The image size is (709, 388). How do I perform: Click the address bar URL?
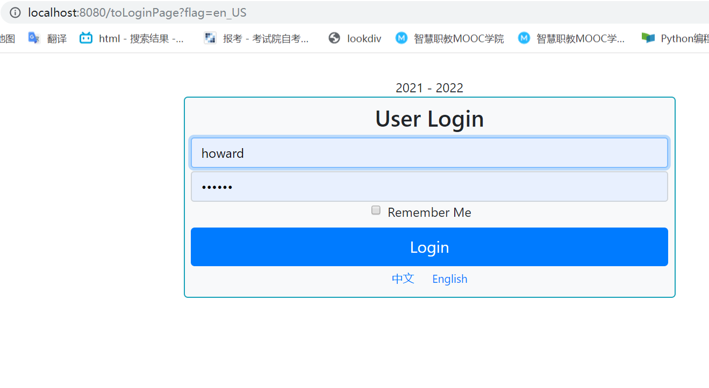(108, 13)
